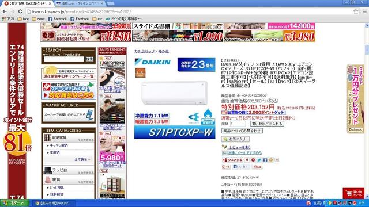Image resolution: width=369 pixels, height=207 pixels.
Task: Expand 全て表示 under storage furniture
Action: pyautogui.click(x=82, y=159)
